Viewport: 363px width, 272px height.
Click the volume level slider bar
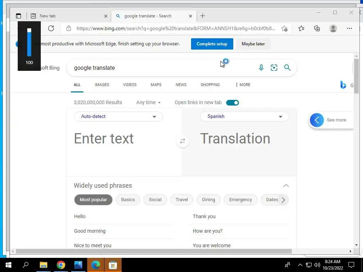29,42
